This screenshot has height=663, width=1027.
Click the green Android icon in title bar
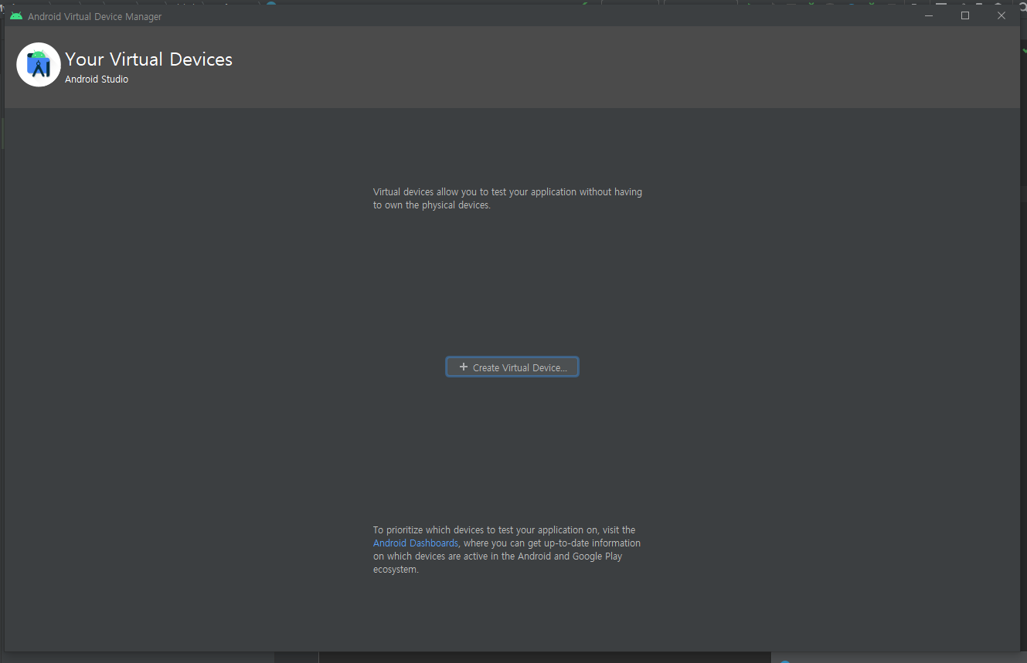[16, 16]
